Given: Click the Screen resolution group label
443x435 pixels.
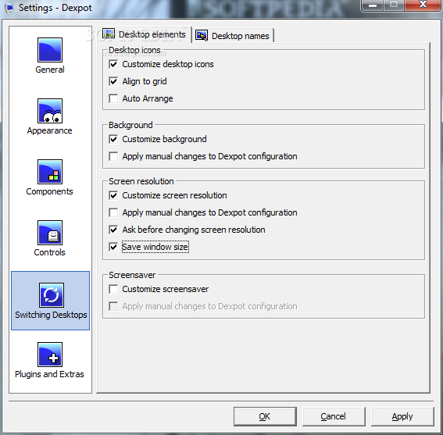Looking at the screenshot, I should click(x=141, y=181).
